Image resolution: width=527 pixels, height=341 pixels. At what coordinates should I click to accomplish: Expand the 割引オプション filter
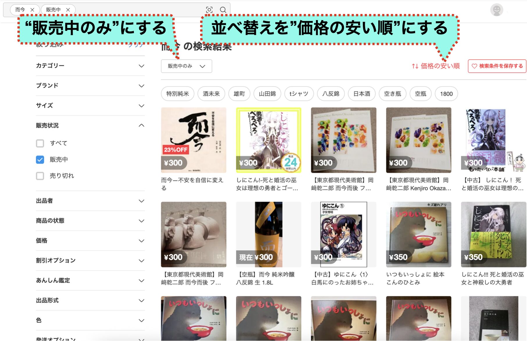click(x=90, y=260)
